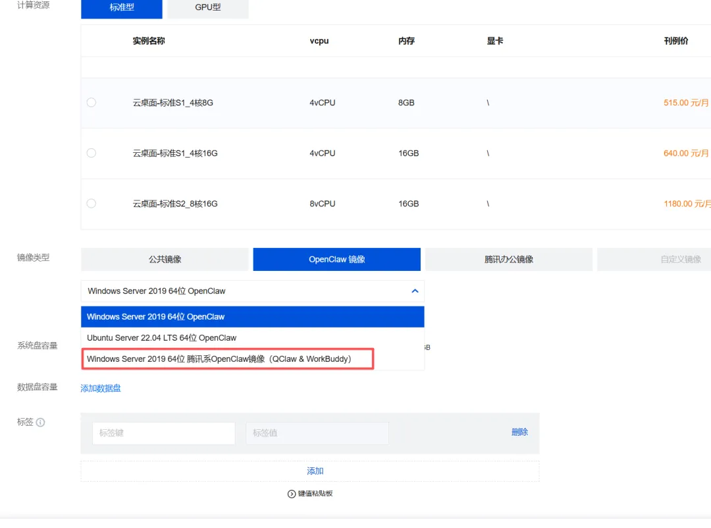
Task: Select the 云桌面-标准S2_8核16G radio button
Action: (92, 204)
